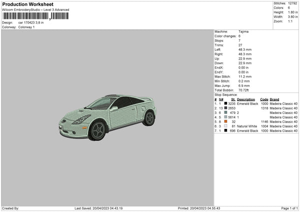Click the Stitches count 12792
The height and width of the screenshot is (212, 300).
pos(293,3)
